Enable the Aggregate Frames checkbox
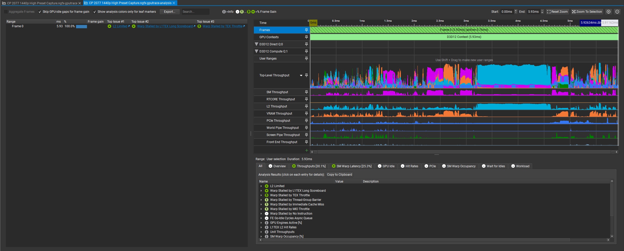Screen dimensions: 624x251 (x=6, y=12)
